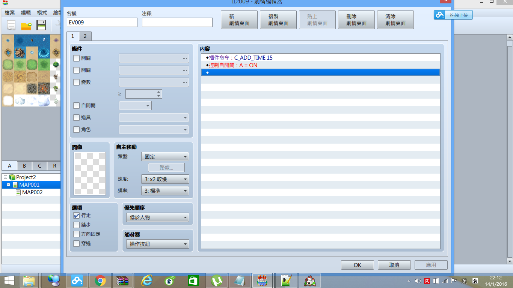This screenshot has height=288, width=513.
Task: Open Google Chrome from taskbar
Action: [100, 280]
